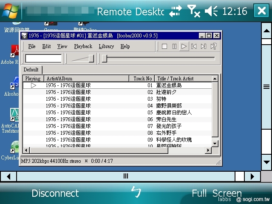This screenshot has height=204, width=272.
Task: Skip to next track button
Action: point(204,46)
